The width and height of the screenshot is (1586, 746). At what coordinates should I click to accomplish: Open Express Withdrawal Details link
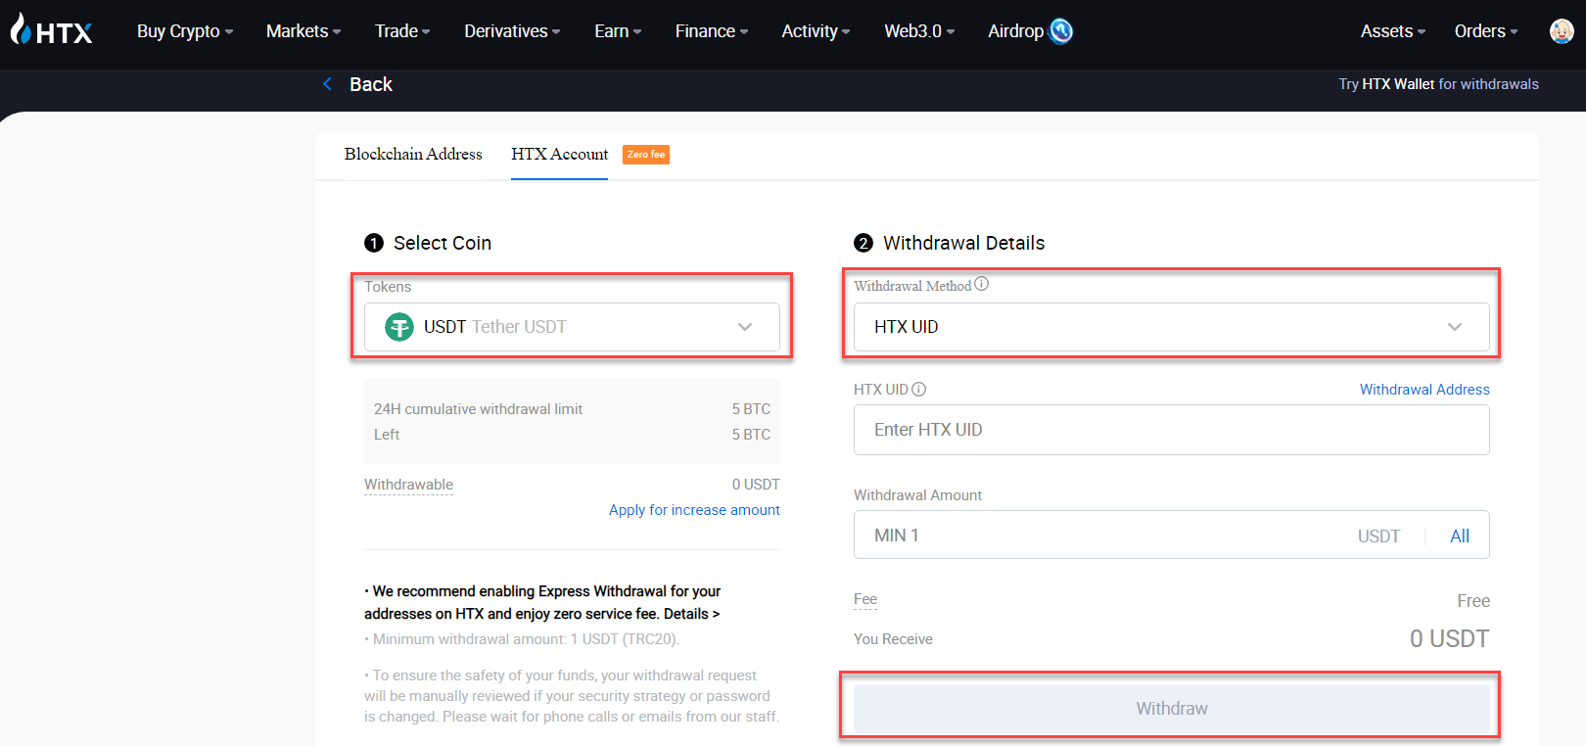point(691,614)
